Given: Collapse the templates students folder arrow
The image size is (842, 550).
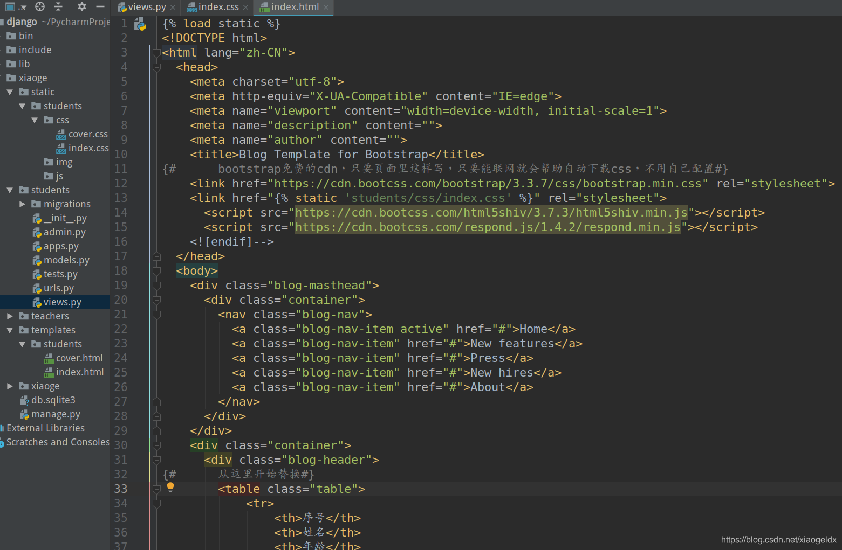Looking at the screenshot, I should tap(22, 344).
